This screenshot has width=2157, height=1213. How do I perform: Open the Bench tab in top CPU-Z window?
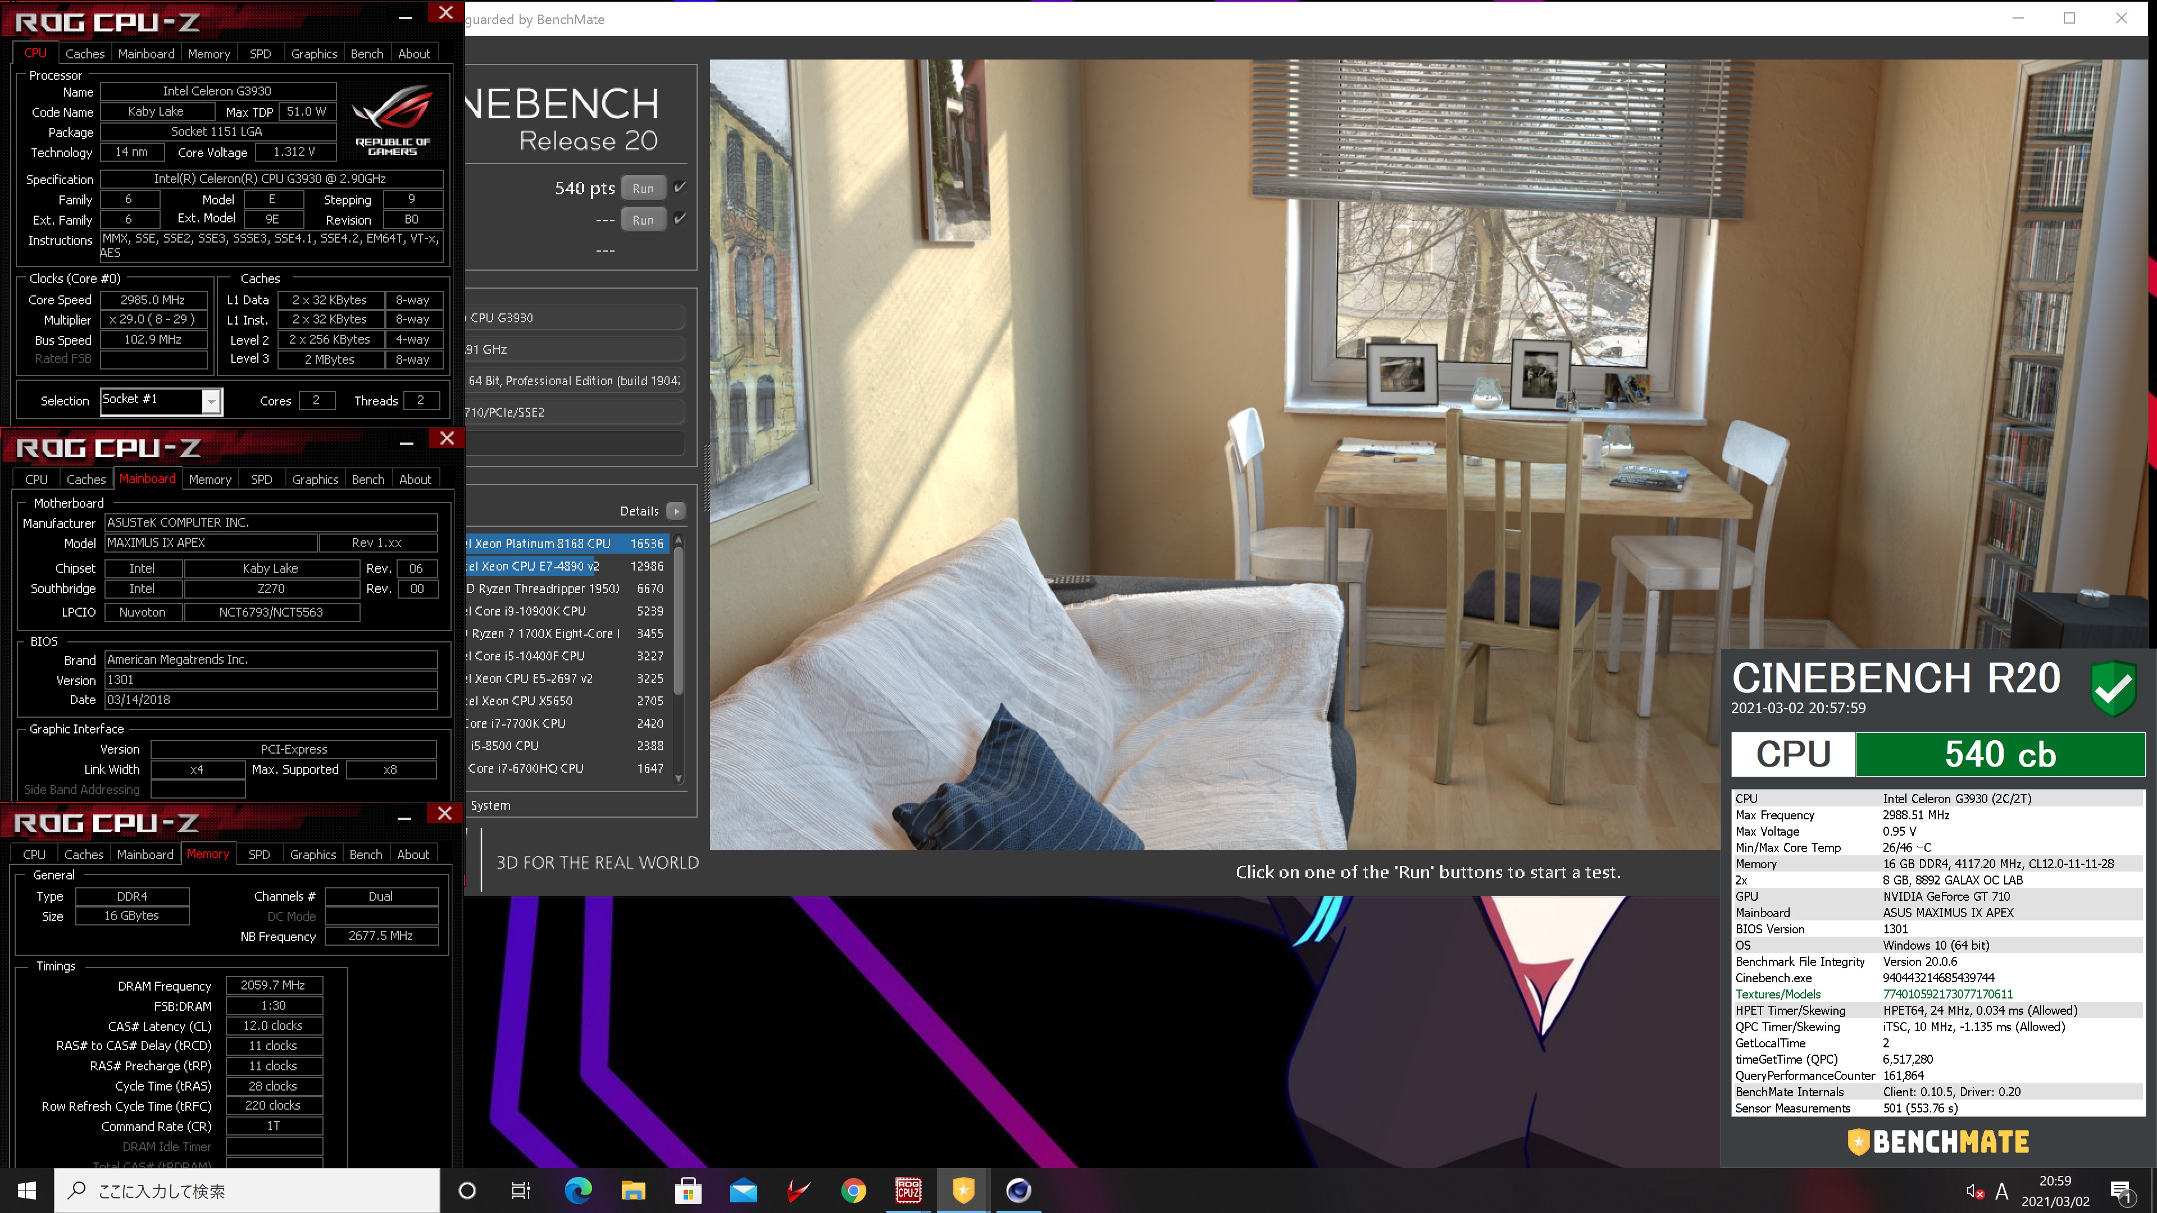click(x=367, y=53)
